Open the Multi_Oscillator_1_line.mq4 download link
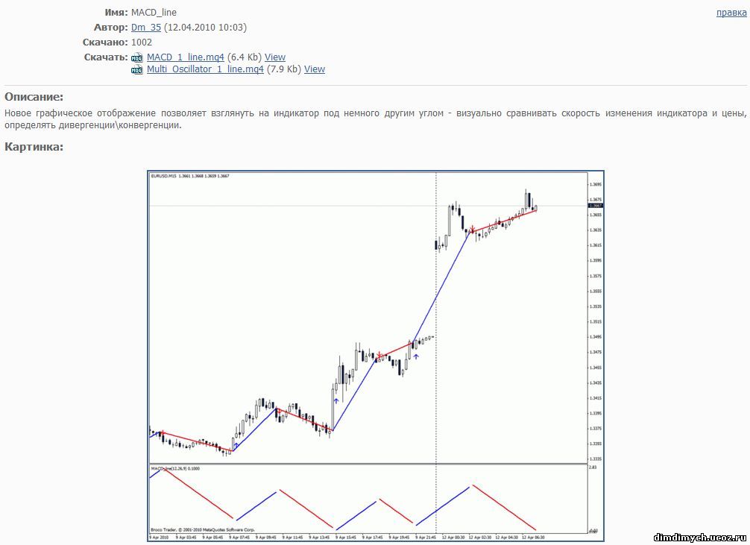This screenshot has height=545, width=750. pos(205,69)
